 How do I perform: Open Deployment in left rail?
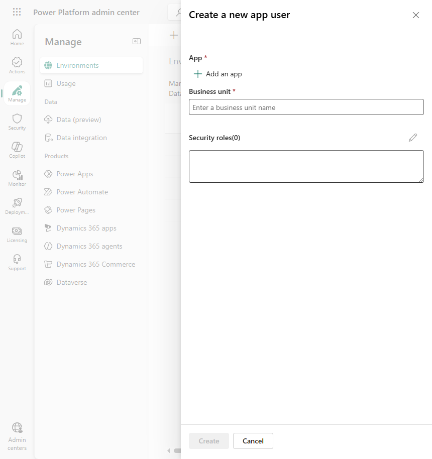tap(17, 206)
